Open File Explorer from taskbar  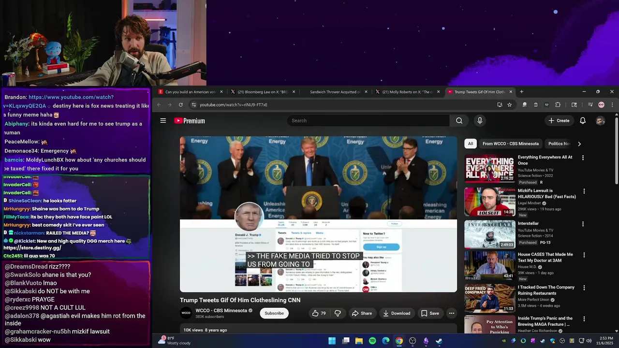point(359,341)
